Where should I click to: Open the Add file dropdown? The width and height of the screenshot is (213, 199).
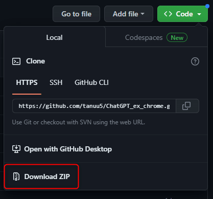click(129, 14)
